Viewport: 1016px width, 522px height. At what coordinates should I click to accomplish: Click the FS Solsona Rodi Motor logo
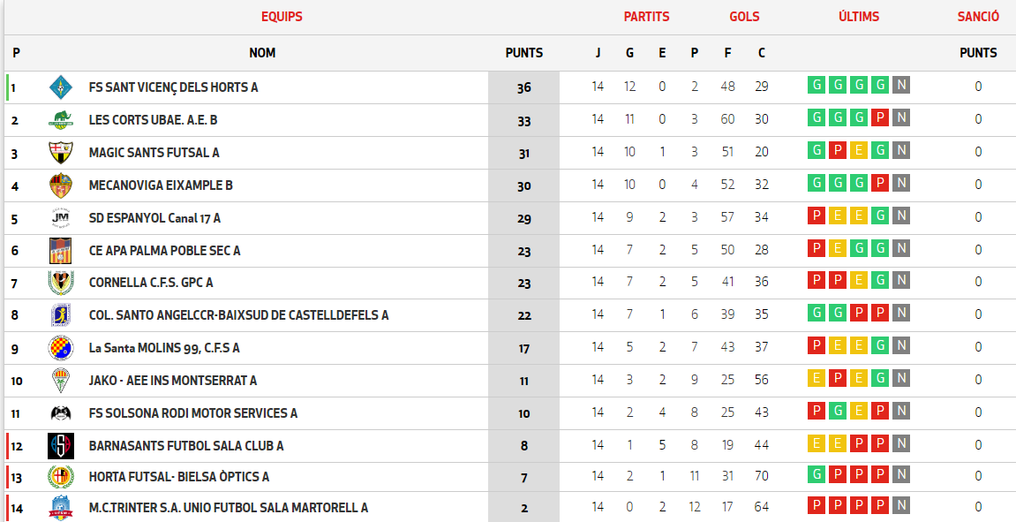pos(58,413)
